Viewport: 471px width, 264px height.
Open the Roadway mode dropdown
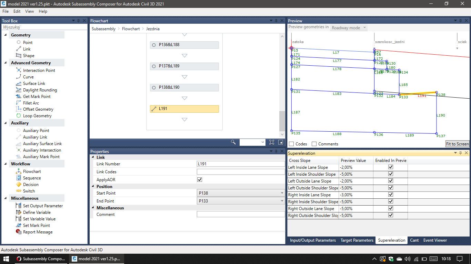348,27
